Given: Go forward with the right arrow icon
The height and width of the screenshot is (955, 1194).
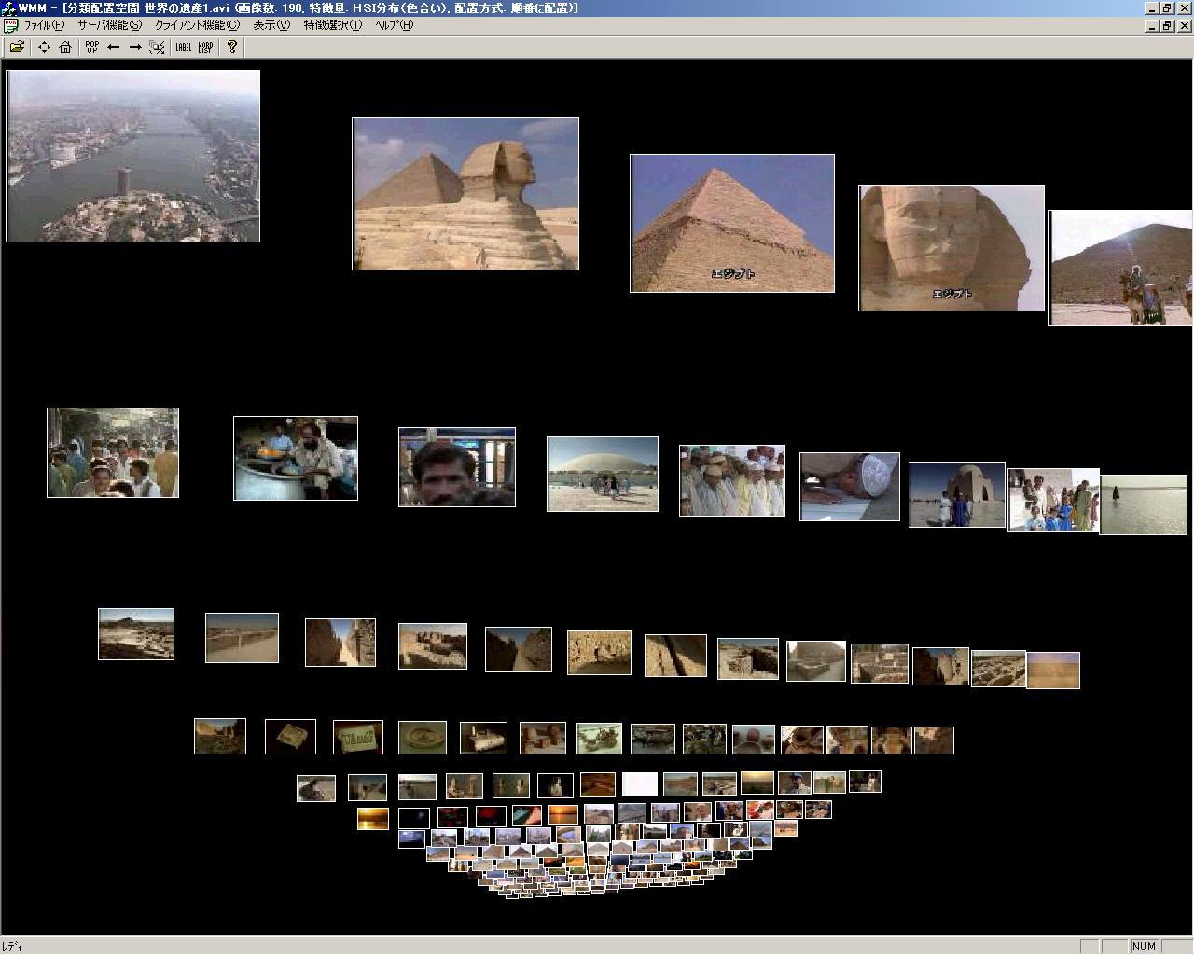Looking at the screenshot, I should coord(135,48).
